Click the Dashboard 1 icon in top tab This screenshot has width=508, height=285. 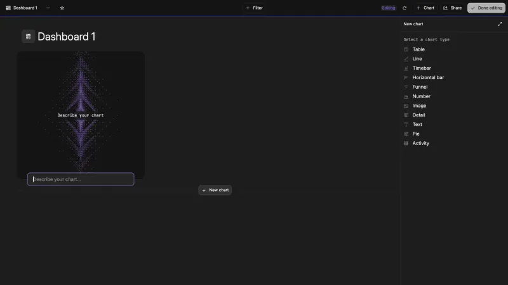coord(8,8)
